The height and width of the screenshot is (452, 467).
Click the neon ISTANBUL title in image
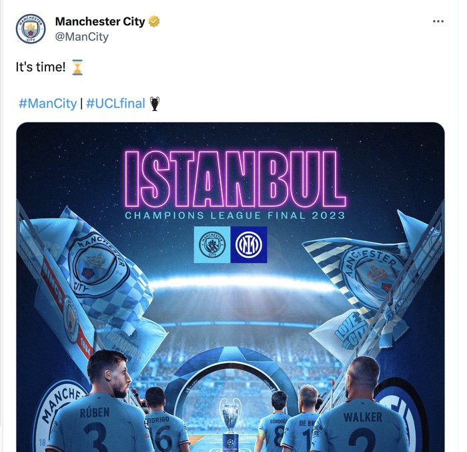click(235, 178)
